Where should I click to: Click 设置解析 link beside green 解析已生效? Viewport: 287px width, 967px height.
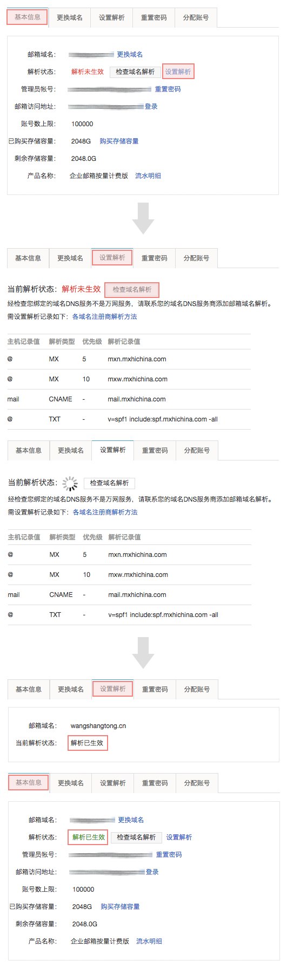(179, 838)
